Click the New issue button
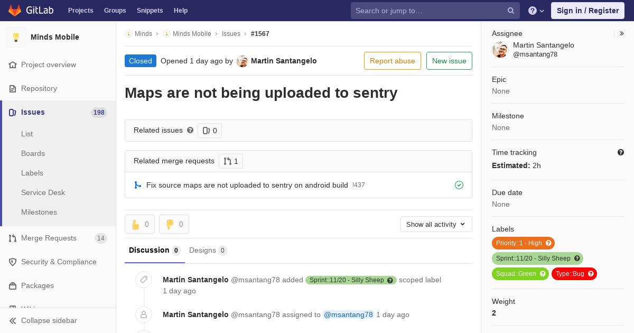 click(x=449, y=61)
